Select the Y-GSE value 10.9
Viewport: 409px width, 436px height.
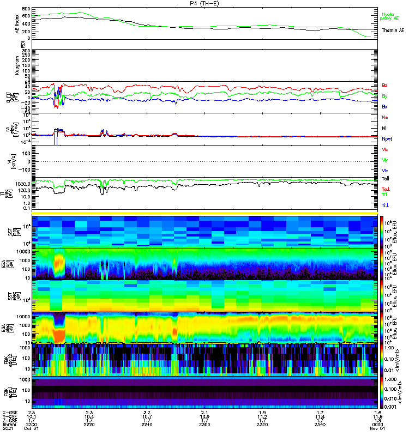[204, 417]
